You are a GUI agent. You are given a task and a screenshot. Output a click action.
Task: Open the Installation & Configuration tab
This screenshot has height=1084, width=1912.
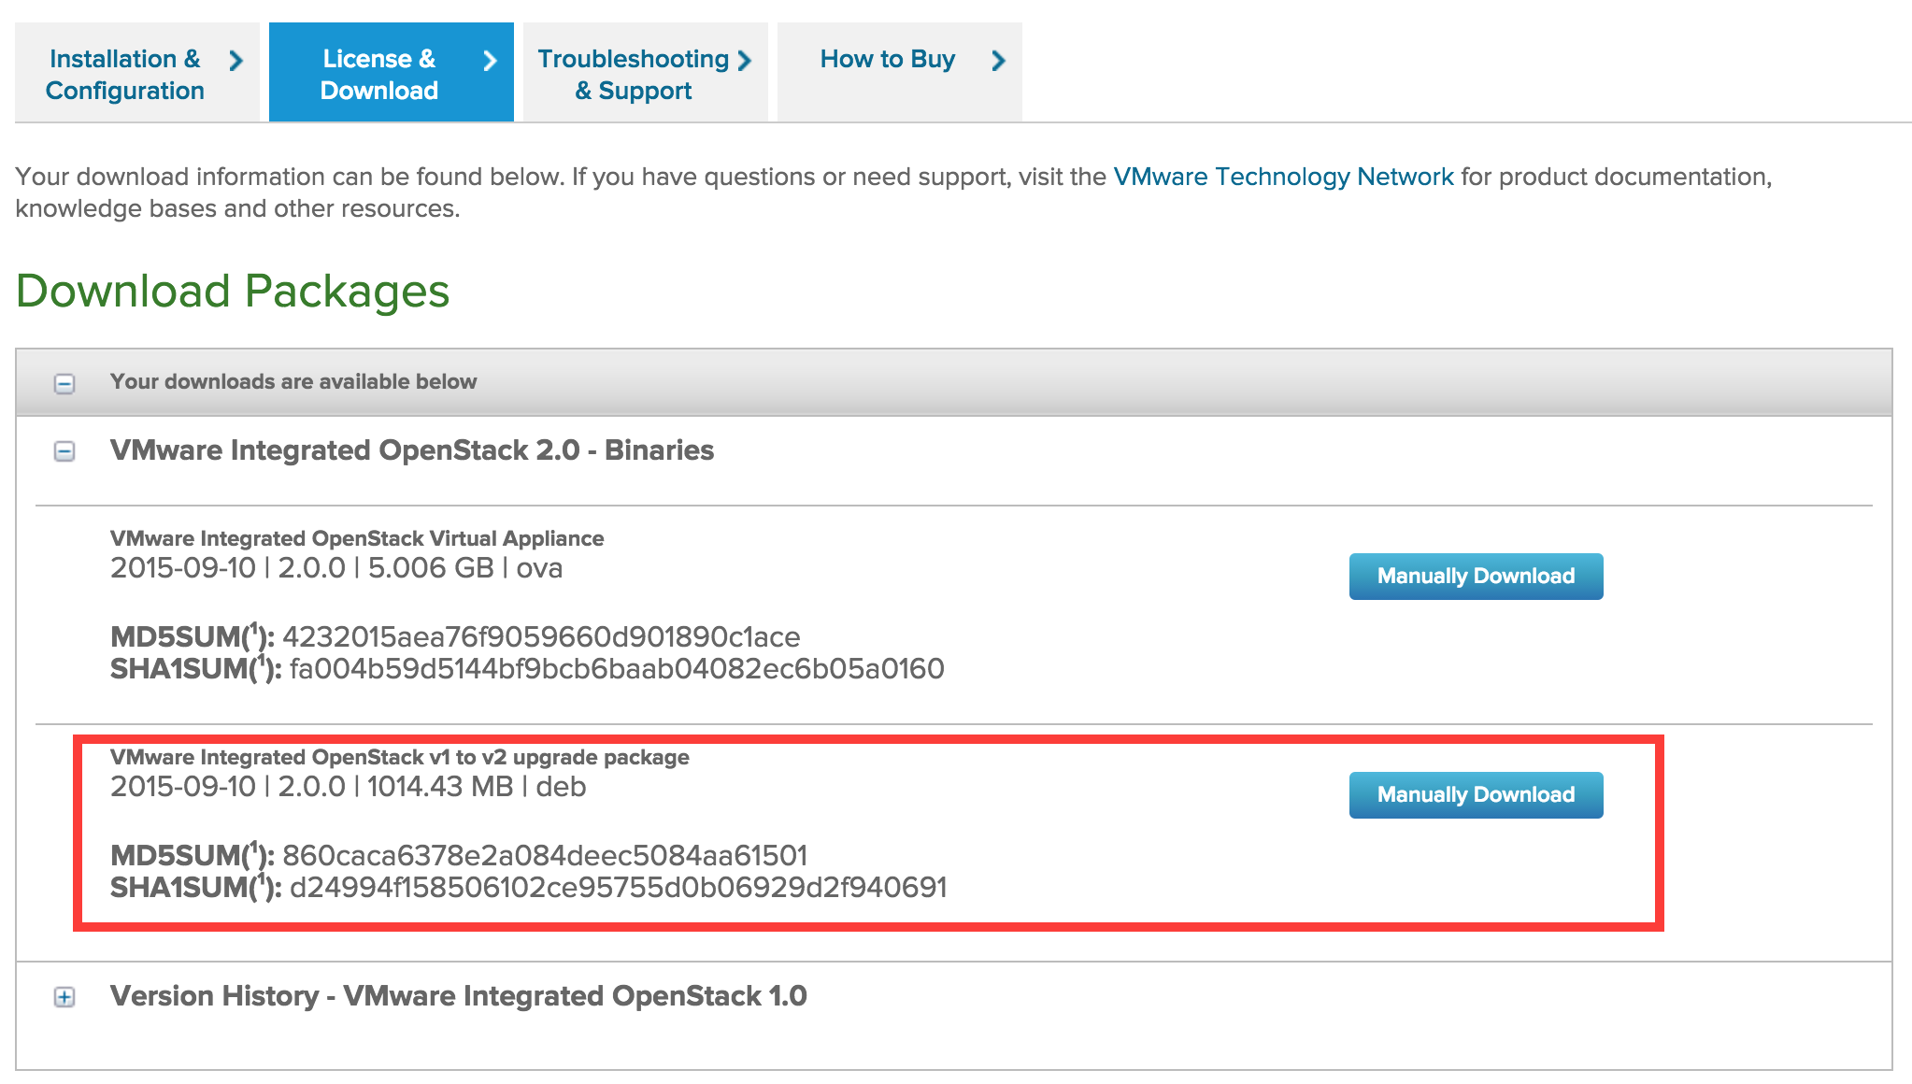click(x=124, y=74)
